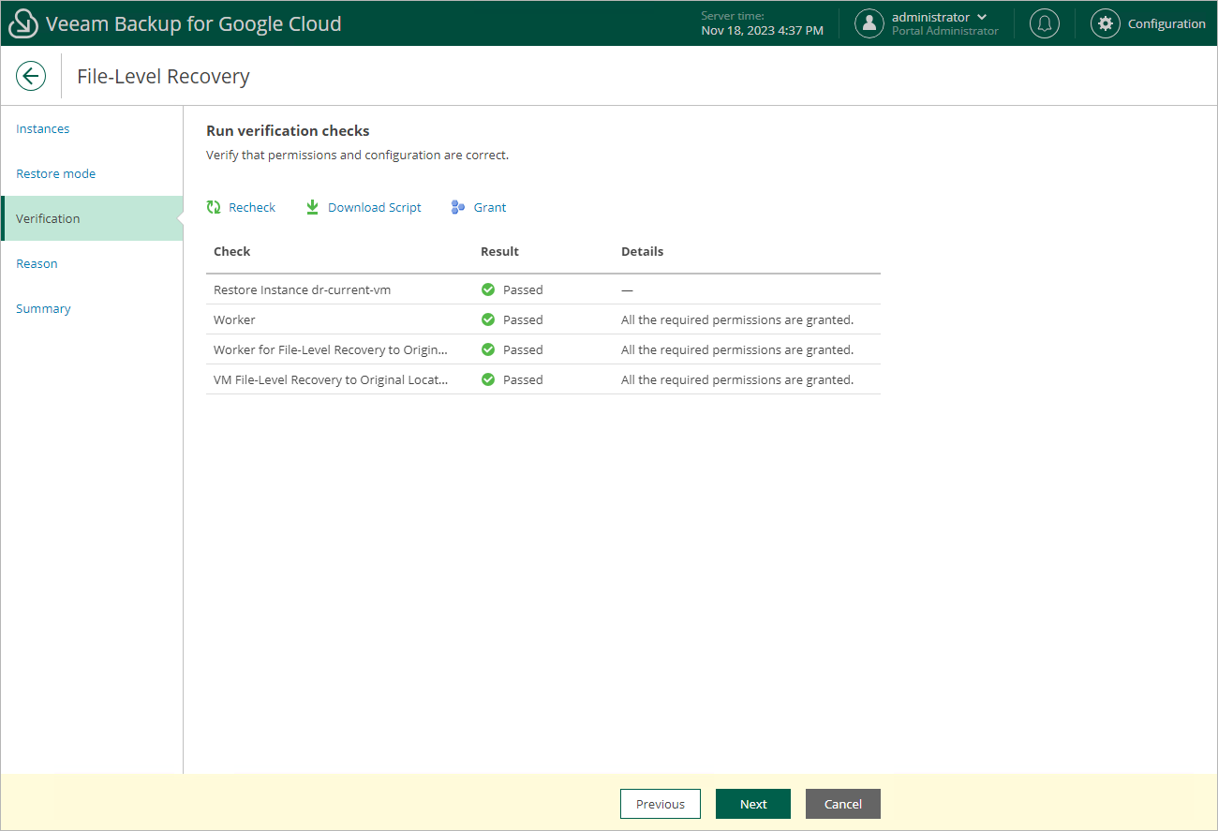
Task: Click the Cancel button
Action: tap(843, 804)
